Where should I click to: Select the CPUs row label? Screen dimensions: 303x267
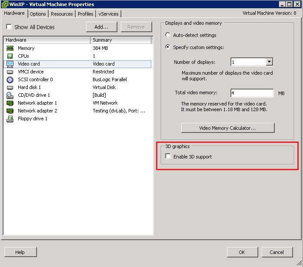click(x=23, y=56)
